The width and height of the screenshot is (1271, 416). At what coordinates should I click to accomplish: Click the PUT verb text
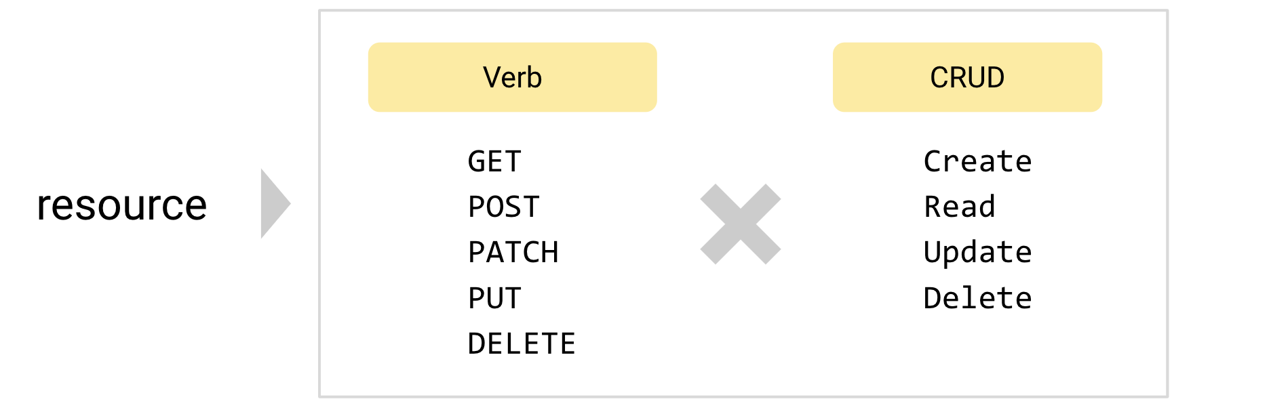click(495, 299)
